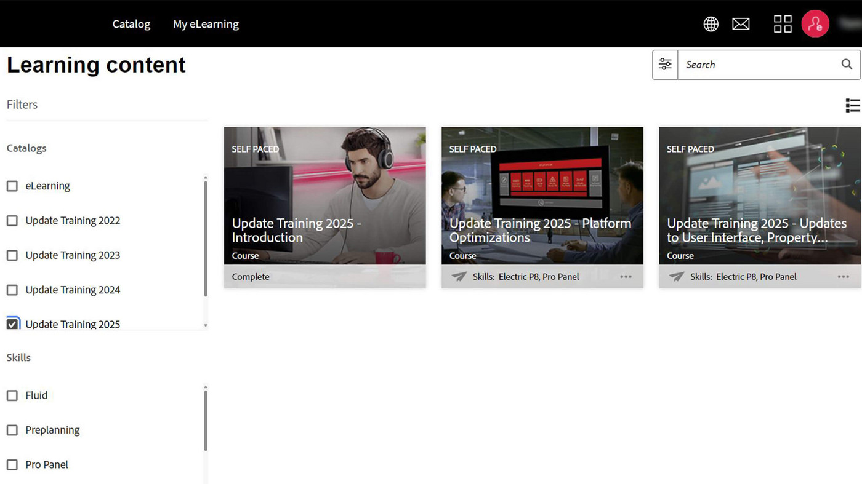This screenshot has height=484, width=862.
Task: Open the Catalog menu item
Action: (x=131, y=24)
